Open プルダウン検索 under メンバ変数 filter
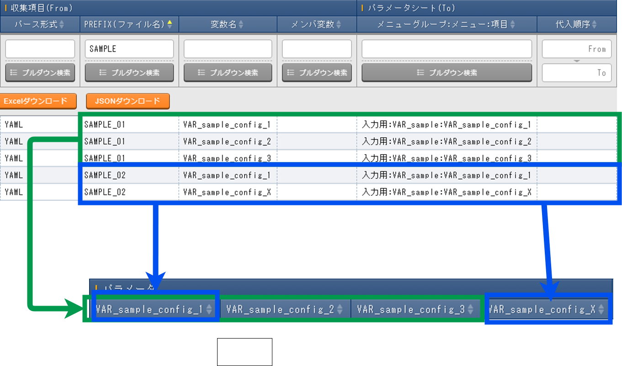622x366 pixels. point(317,73)
